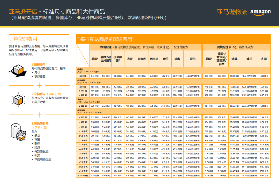Select the 3.可选服务费 heading
279x178 pixels.
[40, 124]
